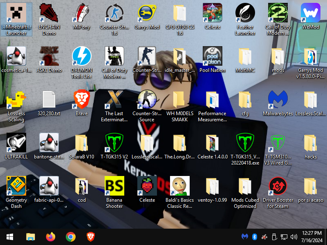Select the SolaraB V10 folder
This screenshot has width=327, height=245.
(81, 146)
